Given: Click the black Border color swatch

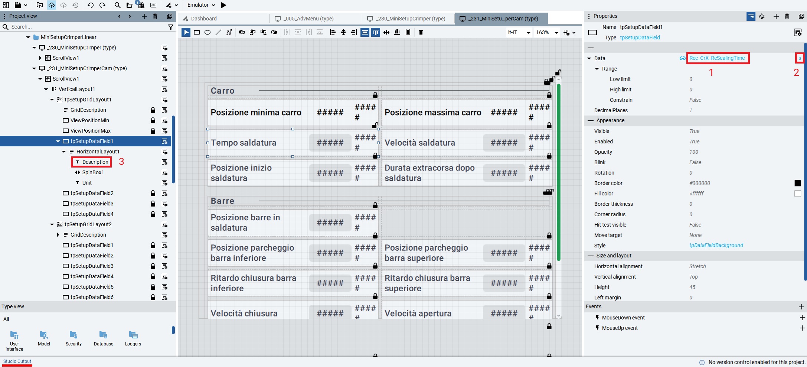Looking at the screenshot, I should tap(797, 183).
